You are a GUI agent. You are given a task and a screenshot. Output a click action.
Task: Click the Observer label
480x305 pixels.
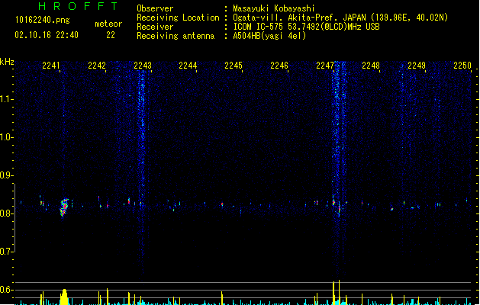tap(155, 8)
